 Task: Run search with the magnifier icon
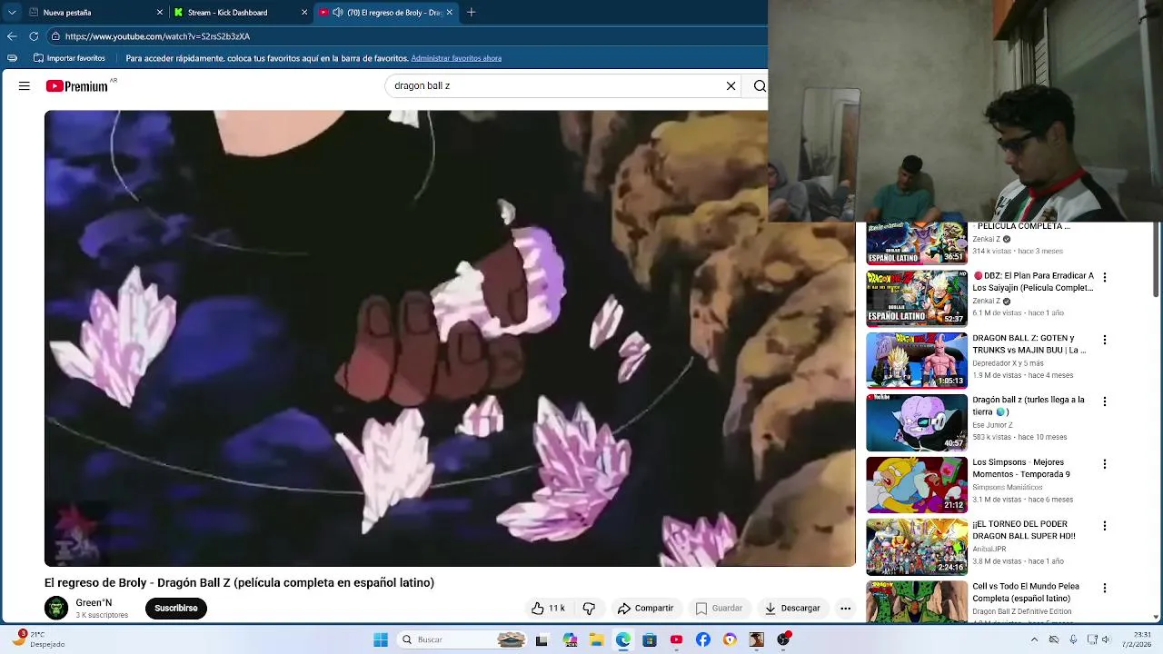760,86
